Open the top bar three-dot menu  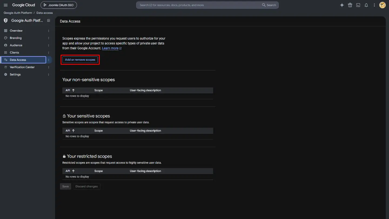374,5
